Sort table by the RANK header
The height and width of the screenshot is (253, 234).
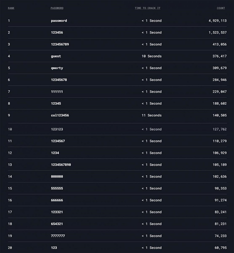click(x=11, y=8)
